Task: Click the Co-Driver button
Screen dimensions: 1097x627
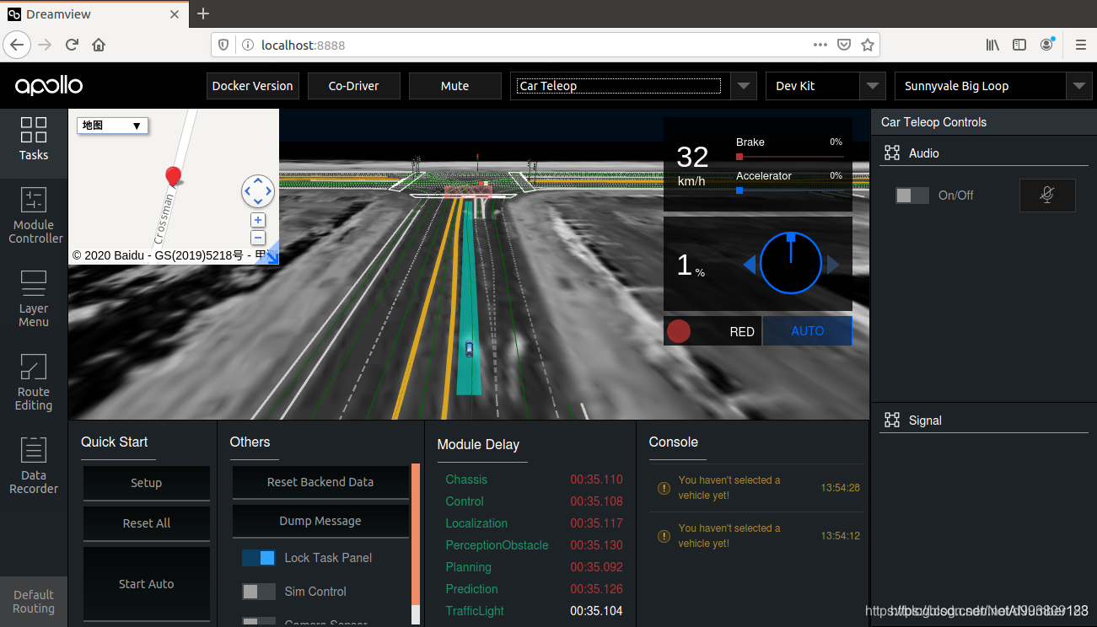Action: click(x=353, y=86)
